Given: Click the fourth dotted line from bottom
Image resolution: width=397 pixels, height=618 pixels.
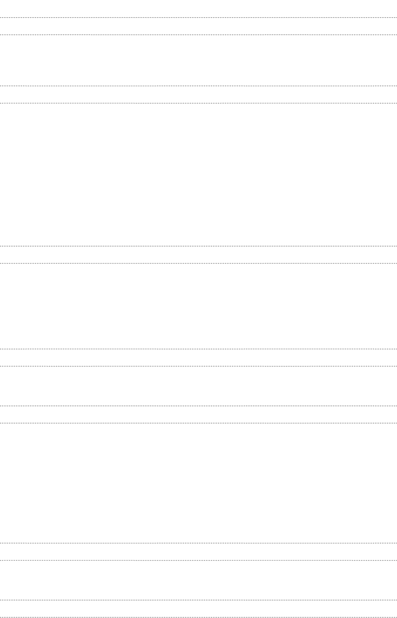Looking at the screenshot, I should 198,543.
